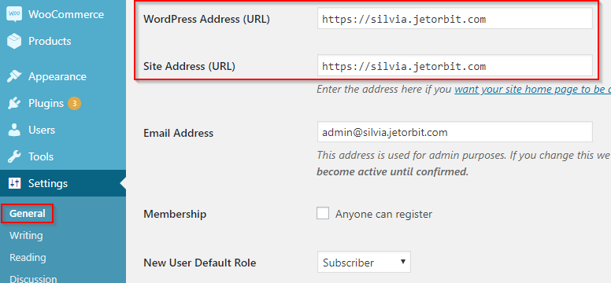Open the New User Default Role dropdown
The width and height of the screenshot is (611, 283).
[364, 262]
